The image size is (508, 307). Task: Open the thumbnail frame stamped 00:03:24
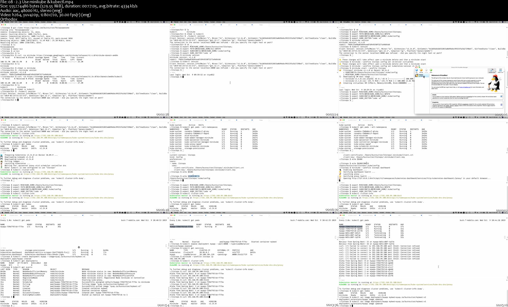(x=254, y=69)
